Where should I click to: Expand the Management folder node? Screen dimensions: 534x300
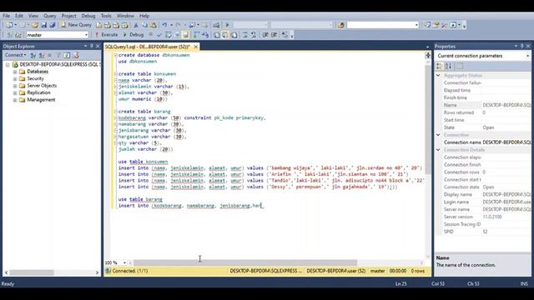[15, 100]
